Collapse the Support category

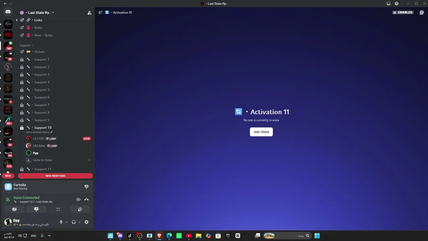[26, 45]
